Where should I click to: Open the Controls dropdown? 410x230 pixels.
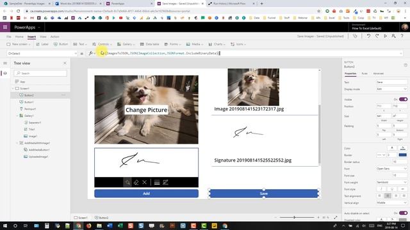coord(102,44)
